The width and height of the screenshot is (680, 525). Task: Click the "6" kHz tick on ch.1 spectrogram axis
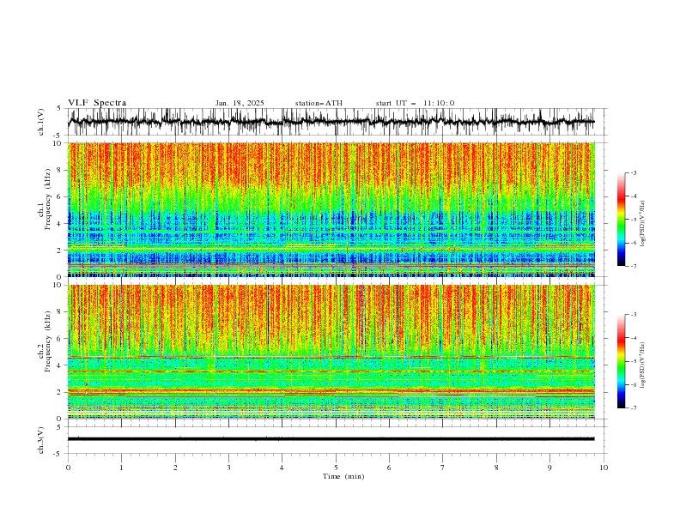[60, 197]
